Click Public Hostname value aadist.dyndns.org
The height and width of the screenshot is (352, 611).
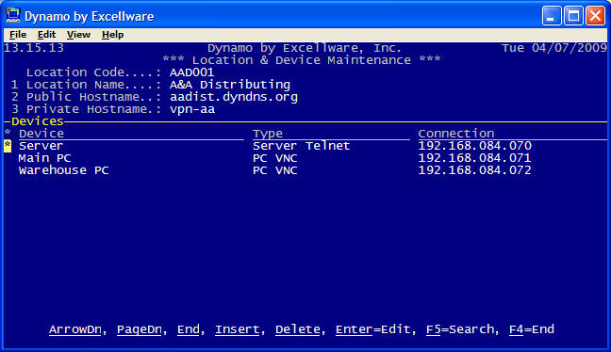click(234, 97)
